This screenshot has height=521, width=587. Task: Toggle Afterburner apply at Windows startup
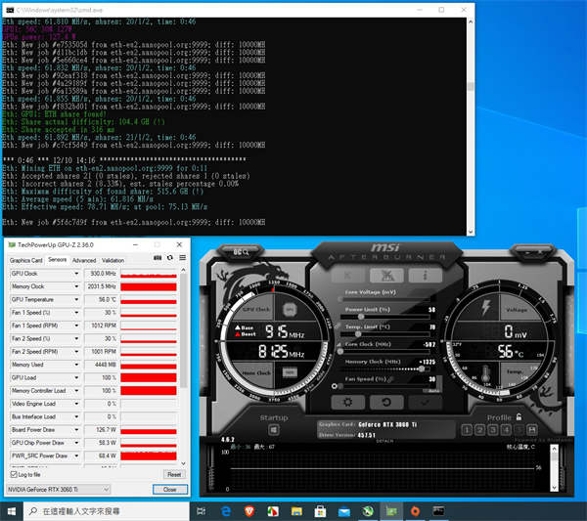point(274,430)
